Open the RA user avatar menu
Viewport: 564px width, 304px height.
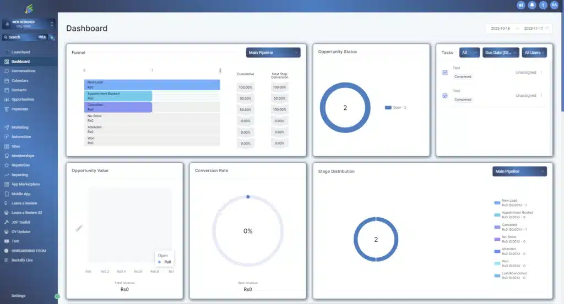tap(554, 5)
